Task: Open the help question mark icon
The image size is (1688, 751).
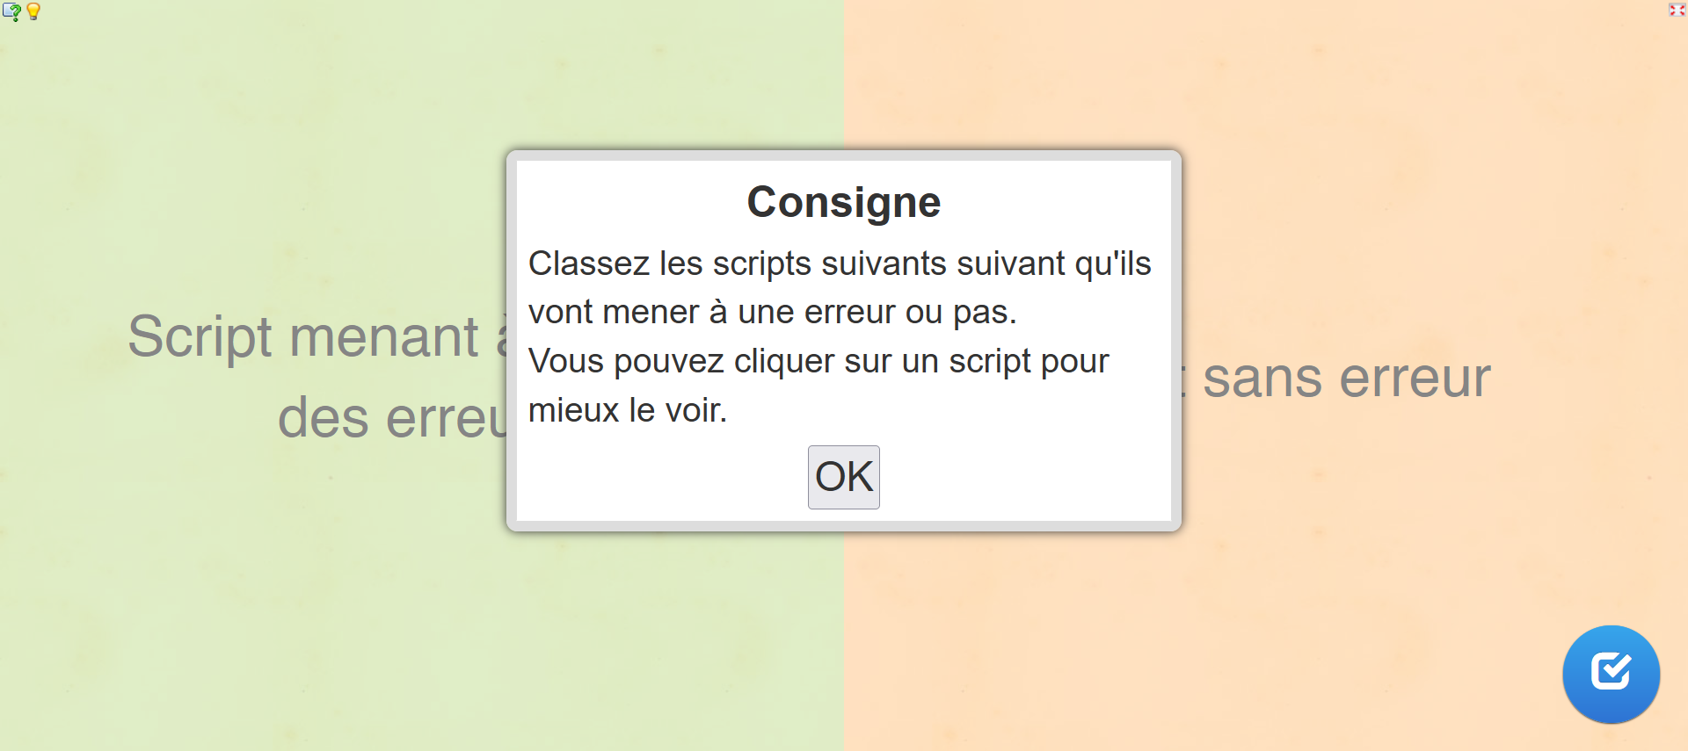Action: (11, 11)
